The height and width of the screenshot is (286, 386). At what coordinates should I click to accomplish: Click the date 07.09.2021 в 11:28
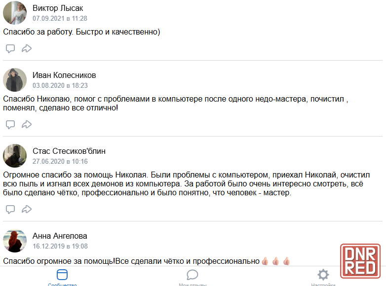[x=60, y=18]
